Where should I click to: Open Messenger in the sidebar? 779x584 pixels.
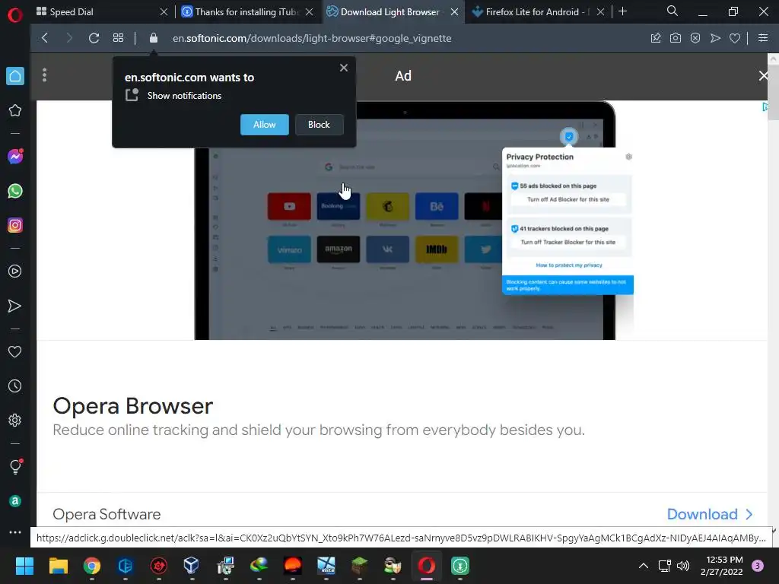coord(15,157)
